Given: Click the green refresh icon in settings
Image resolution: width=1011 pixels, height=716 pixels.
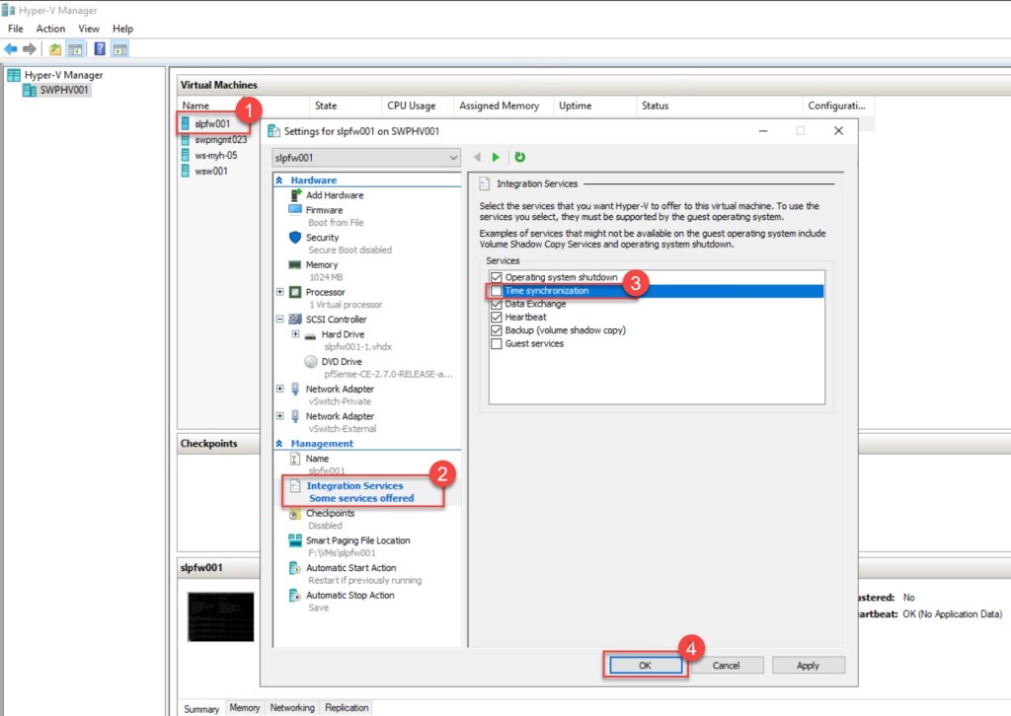Looking at the screenshot, I should tap(520, 158).
